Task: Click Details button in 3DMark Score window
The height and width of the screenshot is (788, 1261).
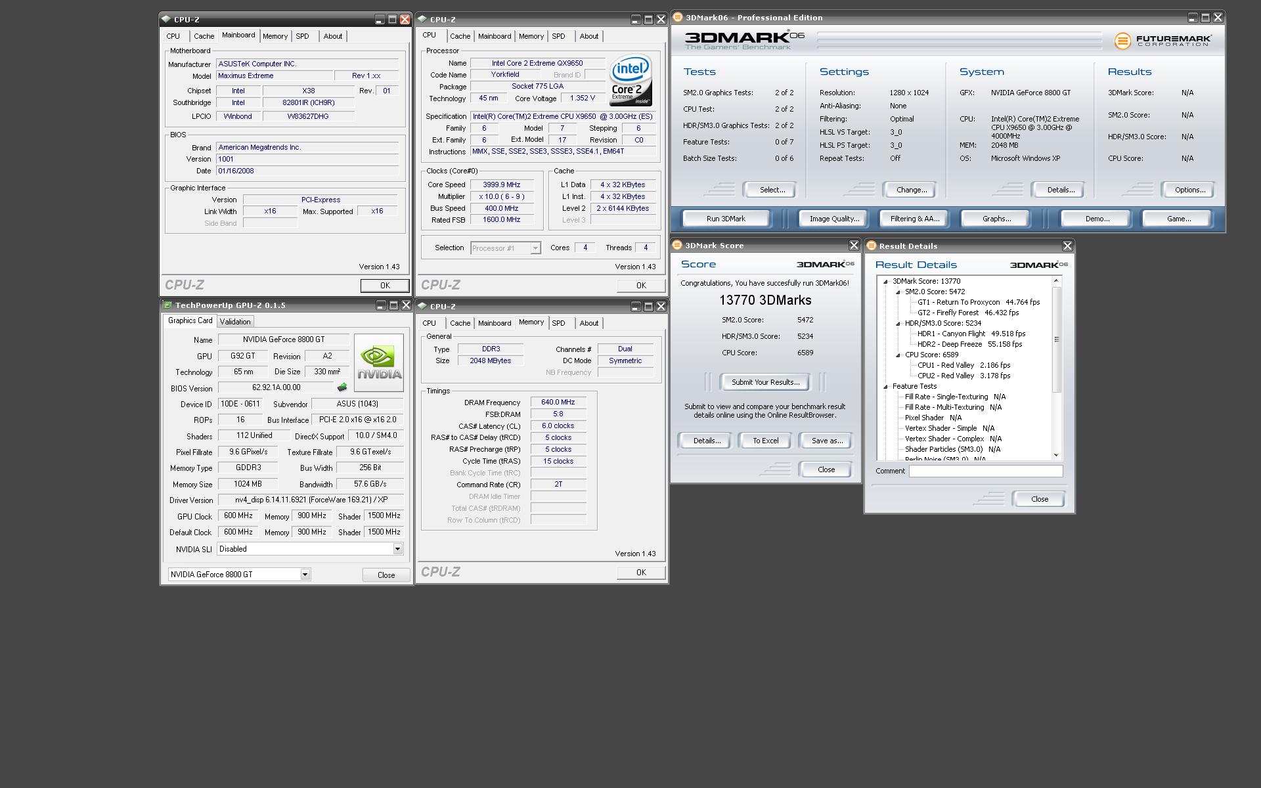Action: 707,441
